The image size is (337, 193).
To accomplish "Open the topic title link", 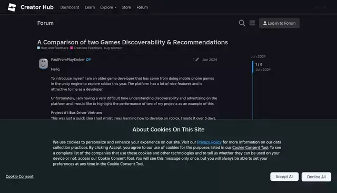I will pyautogui.click(x=132, y=42).
